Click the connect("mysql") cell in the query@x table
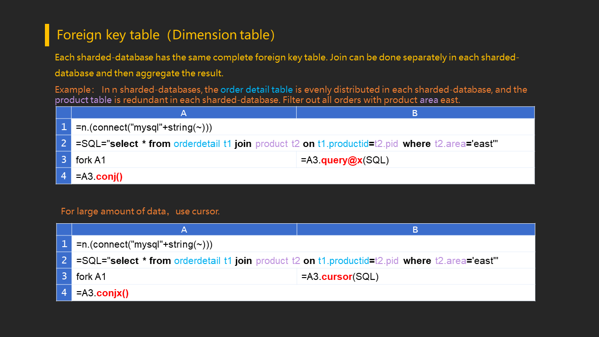 (x=303, y=127)
